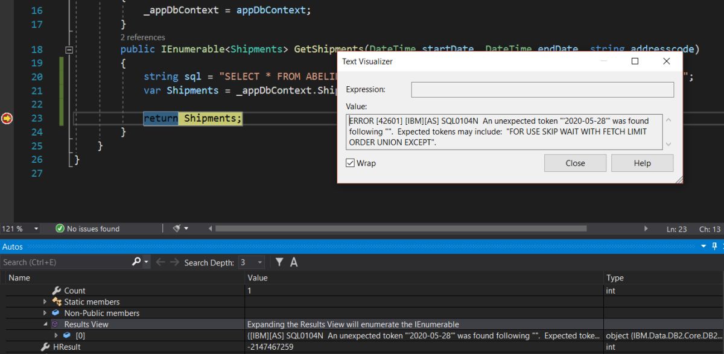Image resolution: width=724 pixels, height=354 pixels.
Task: Click the Close button in Text Visualizer
Action: click(575, 163)
